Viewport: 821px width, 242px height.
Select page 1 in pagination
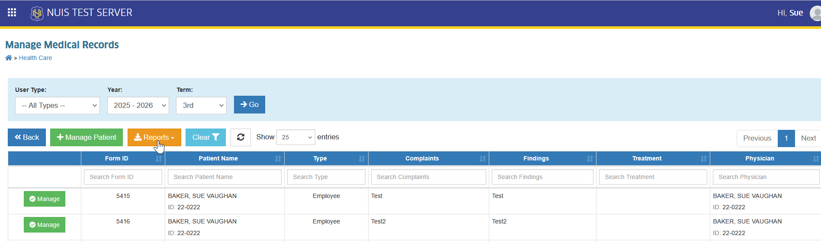pos(786,138)
